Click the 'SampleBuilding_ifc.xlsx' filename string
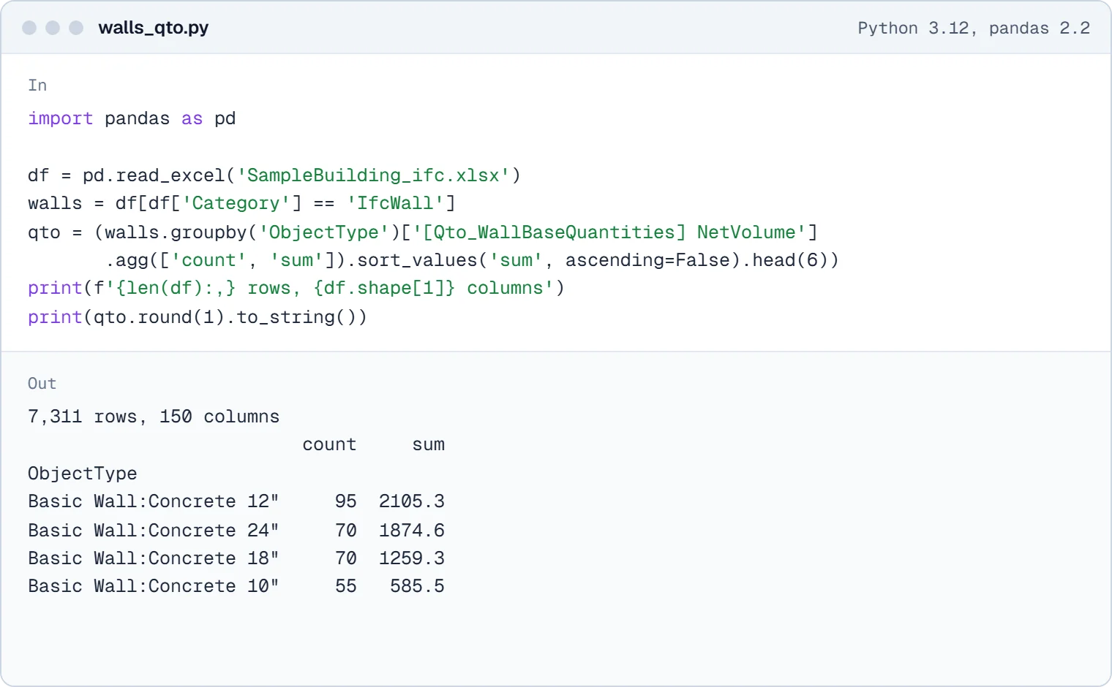 (x=373, y=175)
